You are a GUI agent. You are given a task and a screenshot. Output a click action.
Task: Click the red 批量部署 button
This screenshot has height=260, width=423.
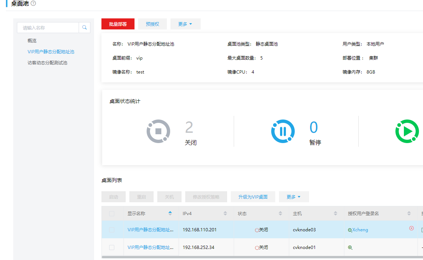click(x=118, y=24)
